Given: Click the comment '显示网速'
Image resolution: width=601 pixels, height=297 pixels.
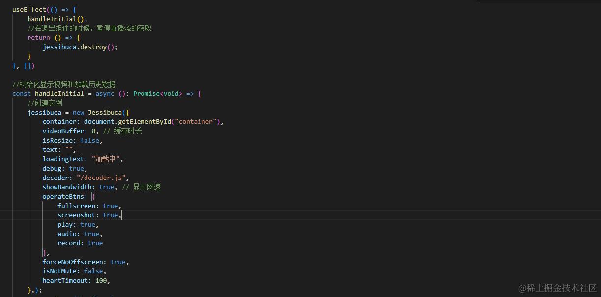Looking at the screenshot, I should [141, 187].
